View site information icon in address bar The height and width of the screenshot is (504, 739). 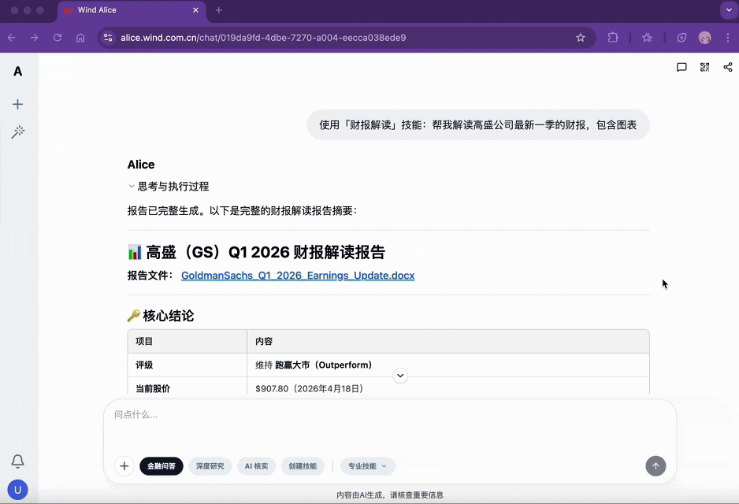click(x=108, y=38)
